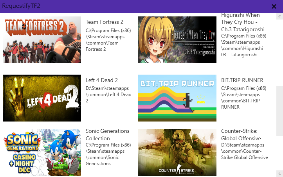
Task: Click the 'Sonic Generations Collection' title
Action: click(108, 135)
